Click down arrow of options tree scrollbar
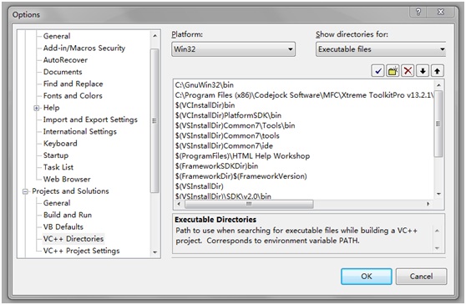 pyautogui.click(x=154, y=252)
